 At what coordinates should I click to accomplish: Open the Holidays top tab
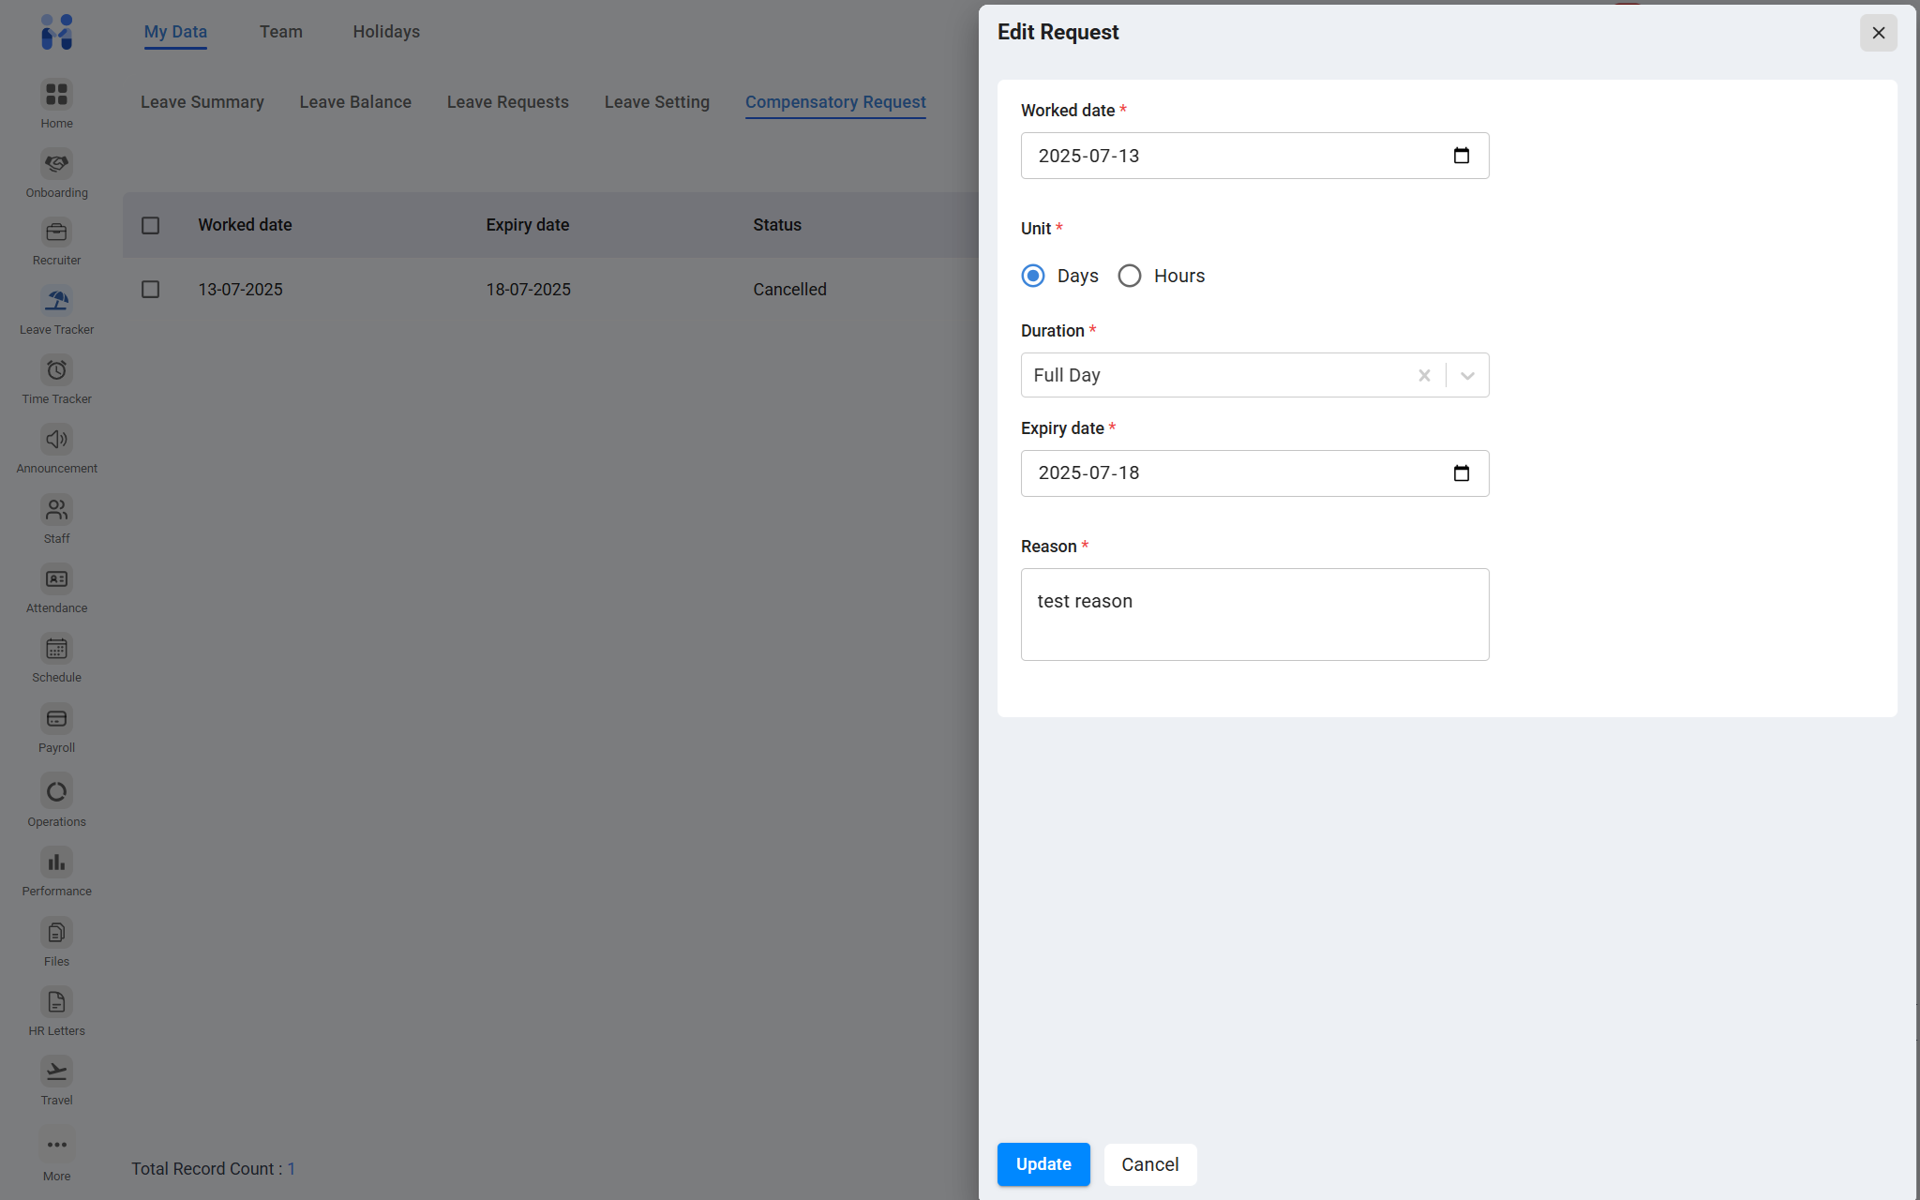pos(386,32)
